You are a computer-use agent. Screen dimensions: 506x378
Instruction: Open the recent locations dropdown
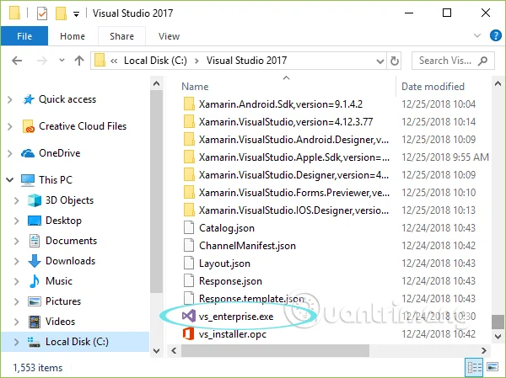[62, 61]
